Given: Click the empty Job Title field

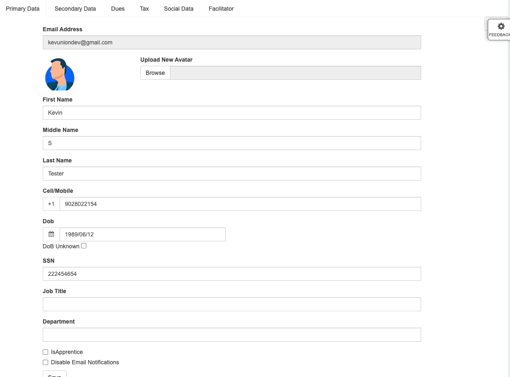Looking at the screenshot, I should pyautogui.click(x=232, y=304).
